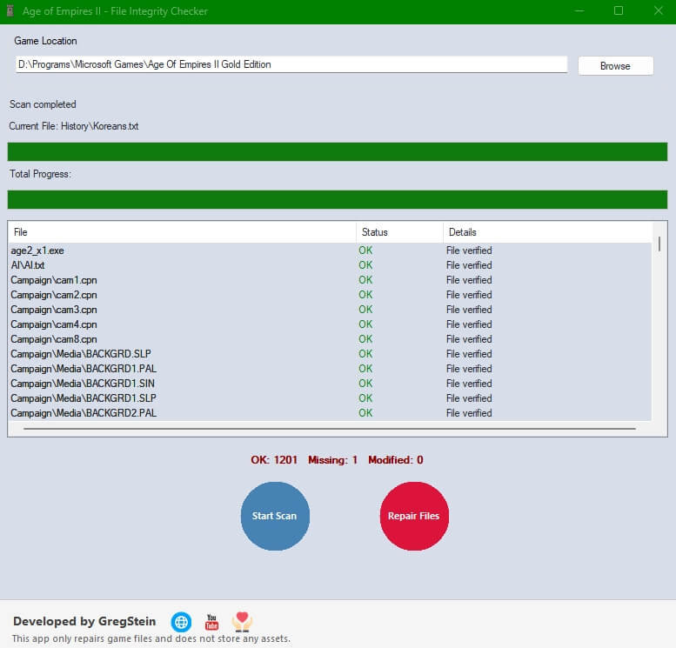Open the globe website icon
676x648 pixels.
click(x=181, y=622)
